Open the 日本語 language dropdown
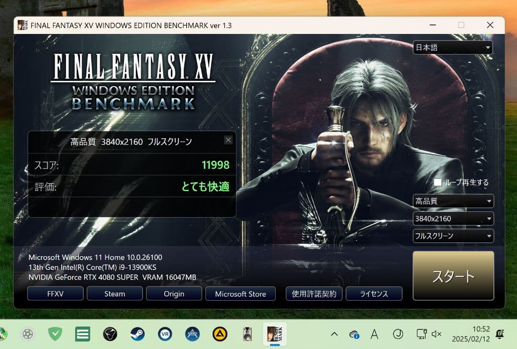 click(452, 47)
